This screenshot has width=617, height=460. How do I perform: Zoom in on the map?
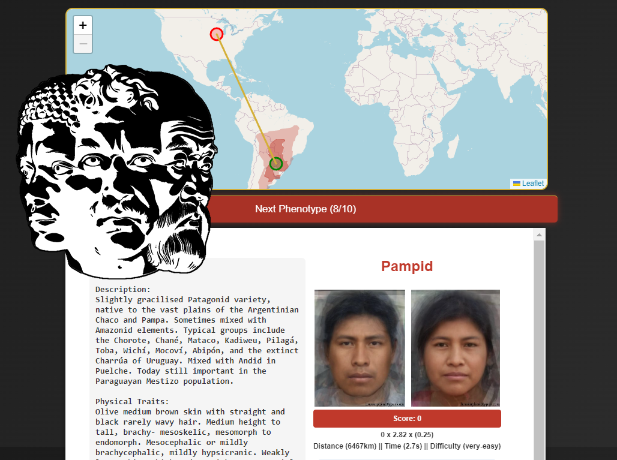click(83, 25)
